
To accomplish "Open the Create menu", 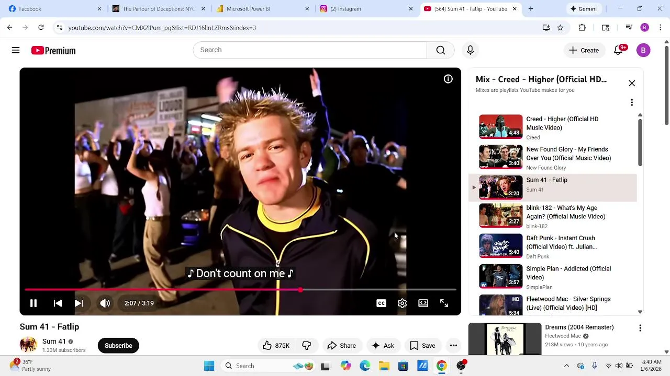I will pyautogui.click(x=584, y=50).
